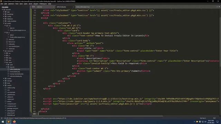Expand the storage folder
The image size is (221, 124).
pyautogui.click(x=4, y=81)
